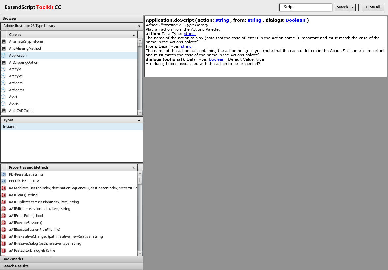Collapse the Browser panel header

(72, 18)
